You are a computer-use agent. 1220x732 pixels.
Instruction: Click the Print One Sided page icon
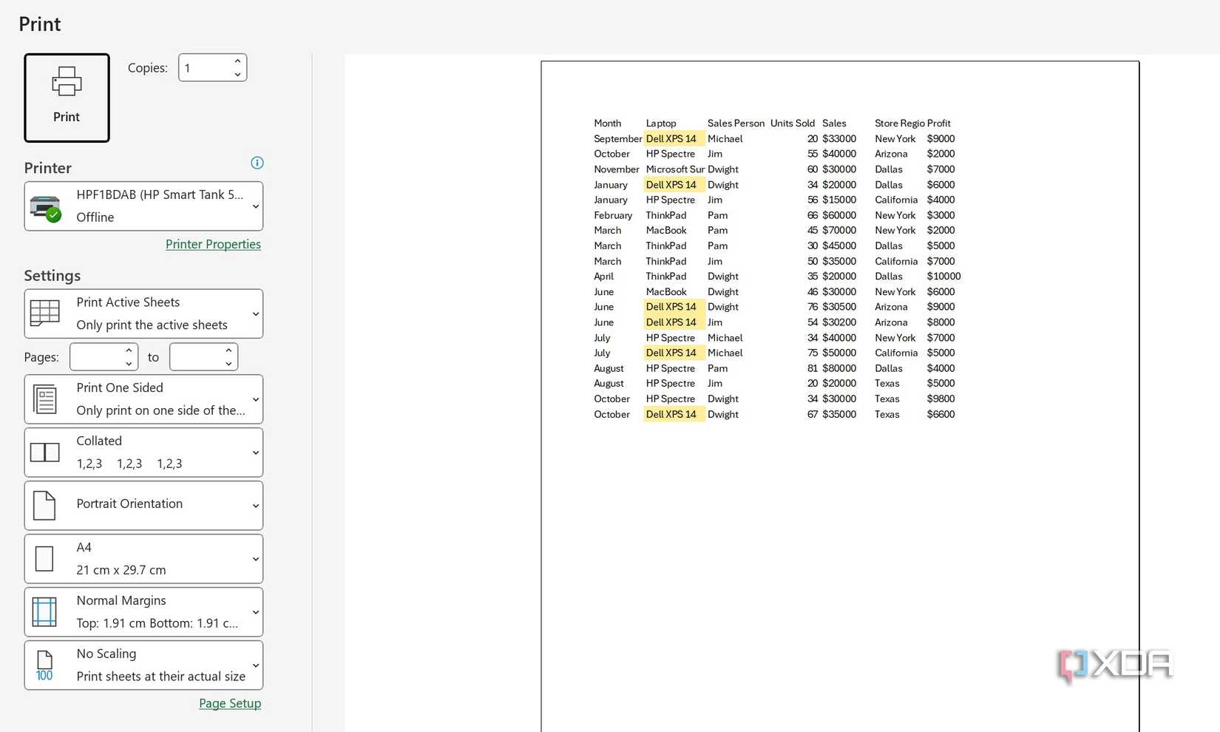(45, 399)
